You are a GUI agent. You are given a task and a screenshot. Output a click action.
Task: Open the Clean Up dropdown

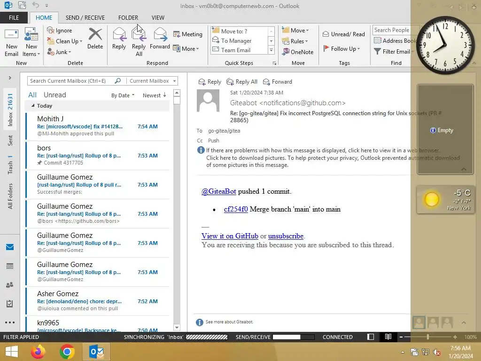(65, 41)
